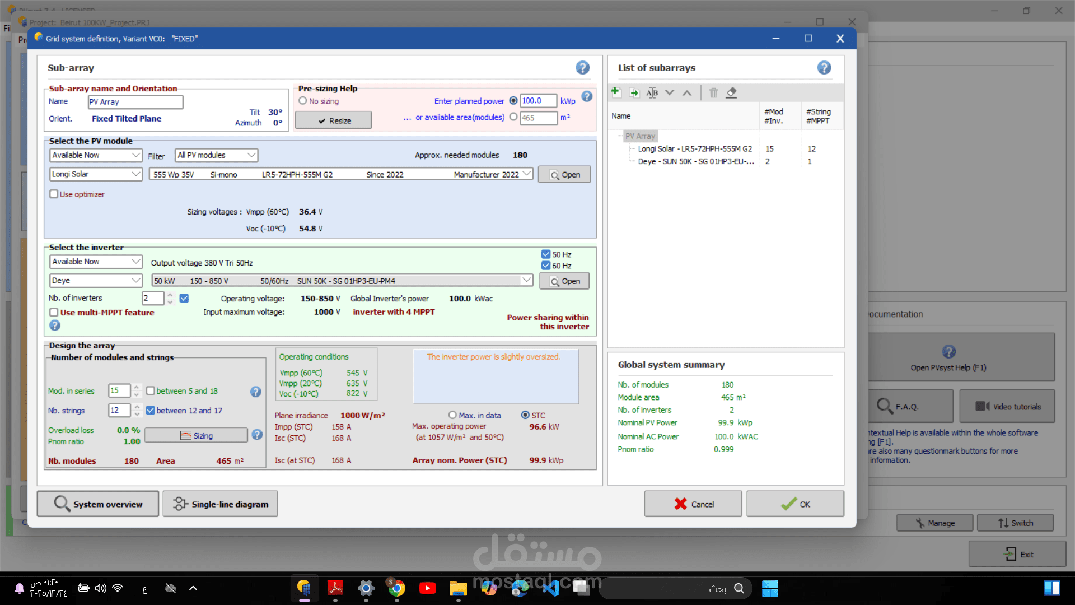The width and height of the screenshot is (1075, 605).
Task: Open the 555 Wp module model dropdown
Action: pos(340,174)
